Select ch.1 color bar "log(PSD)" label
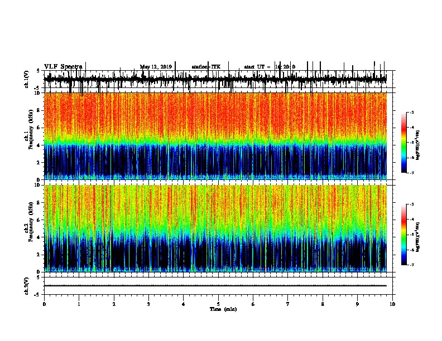This screenshot has height=341, width=442. pos(418,145)
